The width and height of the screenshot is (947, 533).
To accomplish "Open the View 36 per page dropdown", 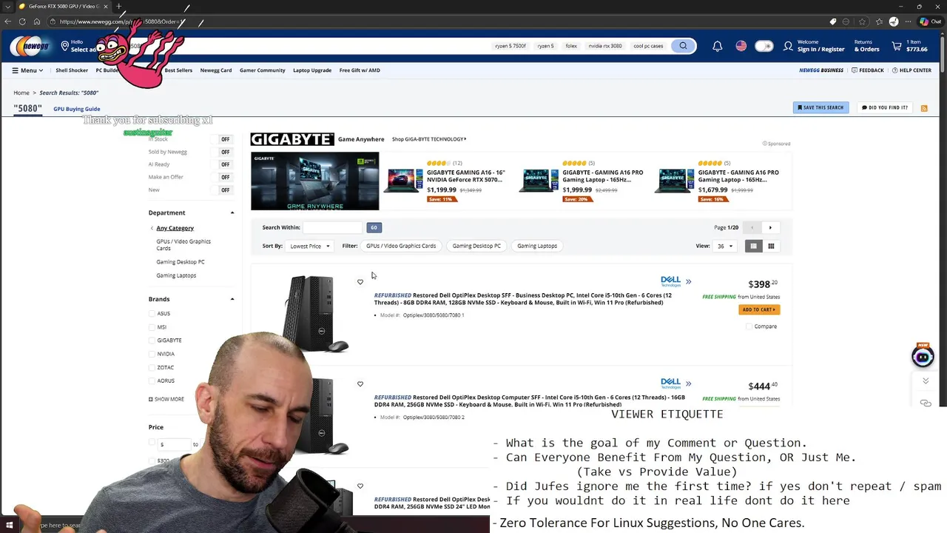I will coord(724,246).
